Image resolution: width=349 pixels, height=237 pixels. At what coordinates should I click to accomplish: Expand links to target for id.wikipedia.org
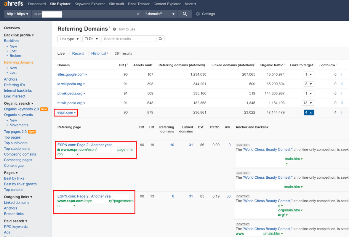(x=309, y=84)
